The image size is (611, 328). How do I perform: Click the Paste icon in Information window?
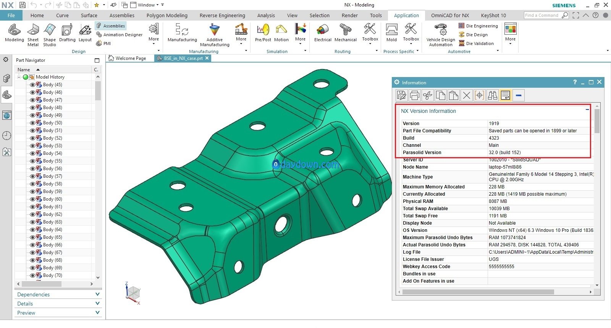[x=454, y=95]
